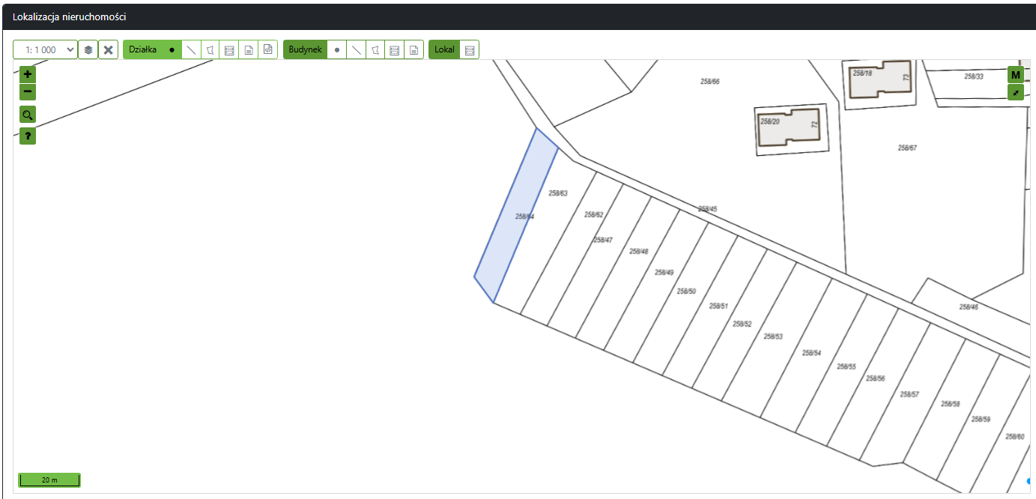Screen dimensions: 1036x499
Task: Zoom in with the plus button
Action: point(28,74)
